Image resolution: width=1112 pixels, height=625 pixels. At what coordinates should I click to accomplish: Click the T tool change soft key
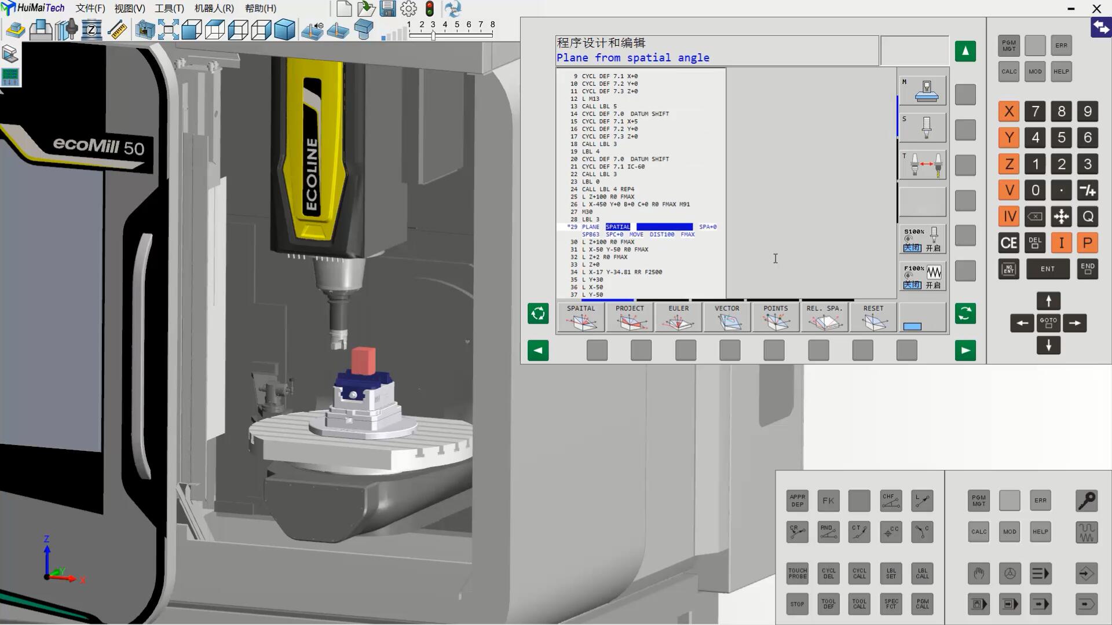[923, 164]
